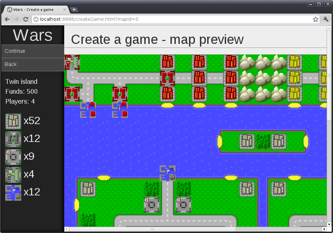Viewport: 333px width, 233px height.
Task: Click the headquarters icon labeled x4
Action: click(13, 175)
